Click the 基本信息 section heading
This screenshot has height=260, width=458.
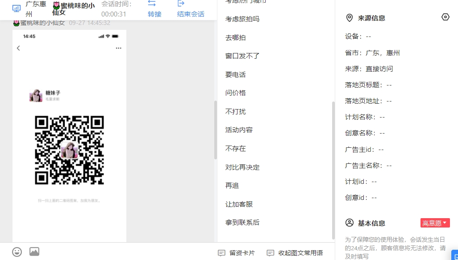coord(371,223)
